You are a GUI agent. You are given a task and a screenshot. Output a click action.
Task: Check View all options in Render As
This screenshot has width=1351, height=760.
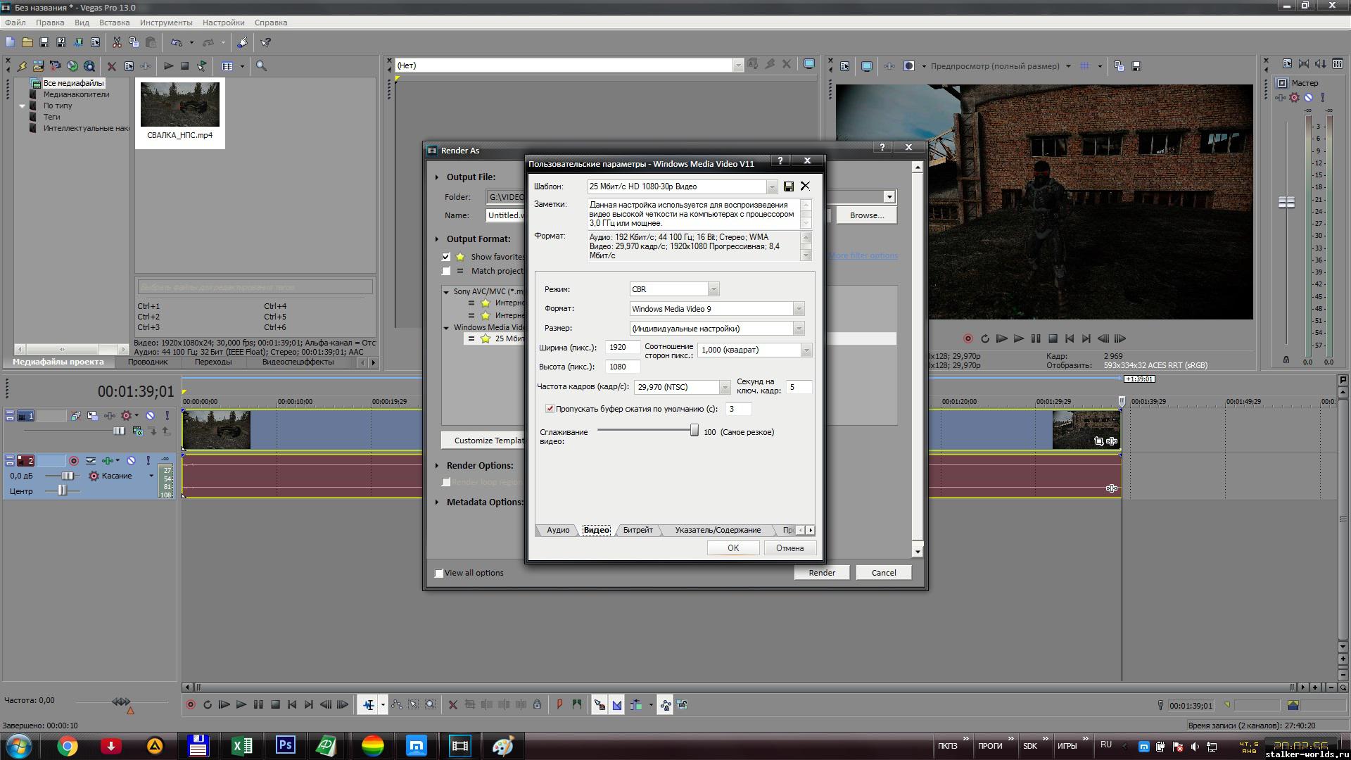click(439, 573)
